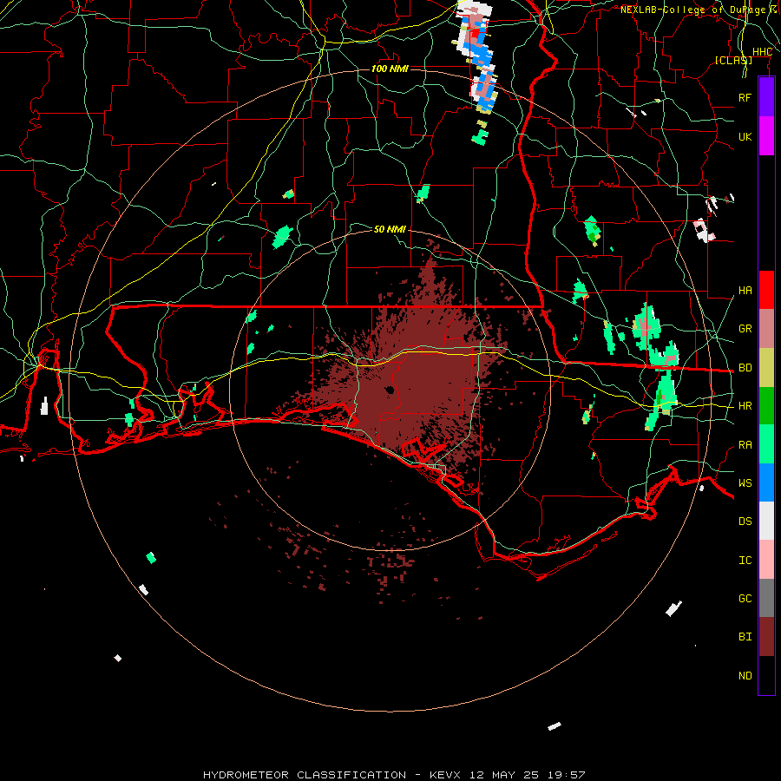781x781 pixels.
Task: Click the BI legend label
Action: (745, 637)
